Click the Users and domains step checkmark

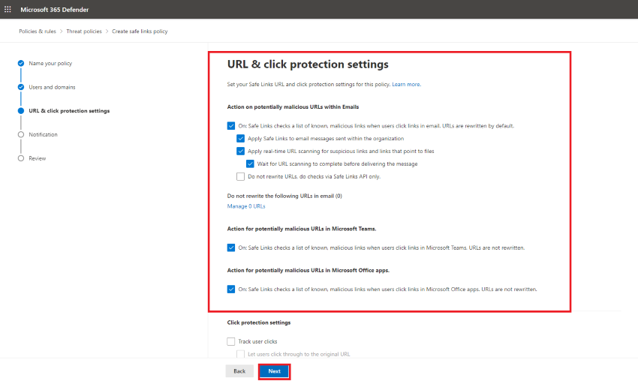(21, 87)
